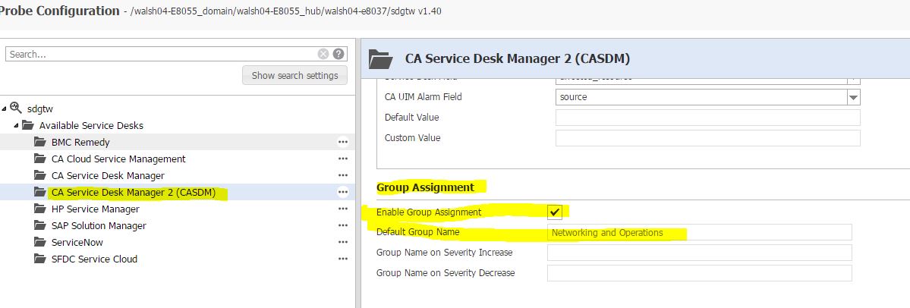
Task: Click the Default Group Name label
Action: tap(418, 232)
